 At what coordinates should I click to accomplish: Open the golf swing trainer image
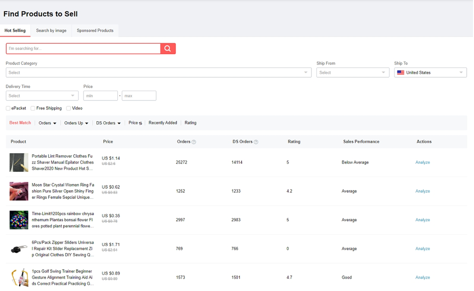point(19,277)
